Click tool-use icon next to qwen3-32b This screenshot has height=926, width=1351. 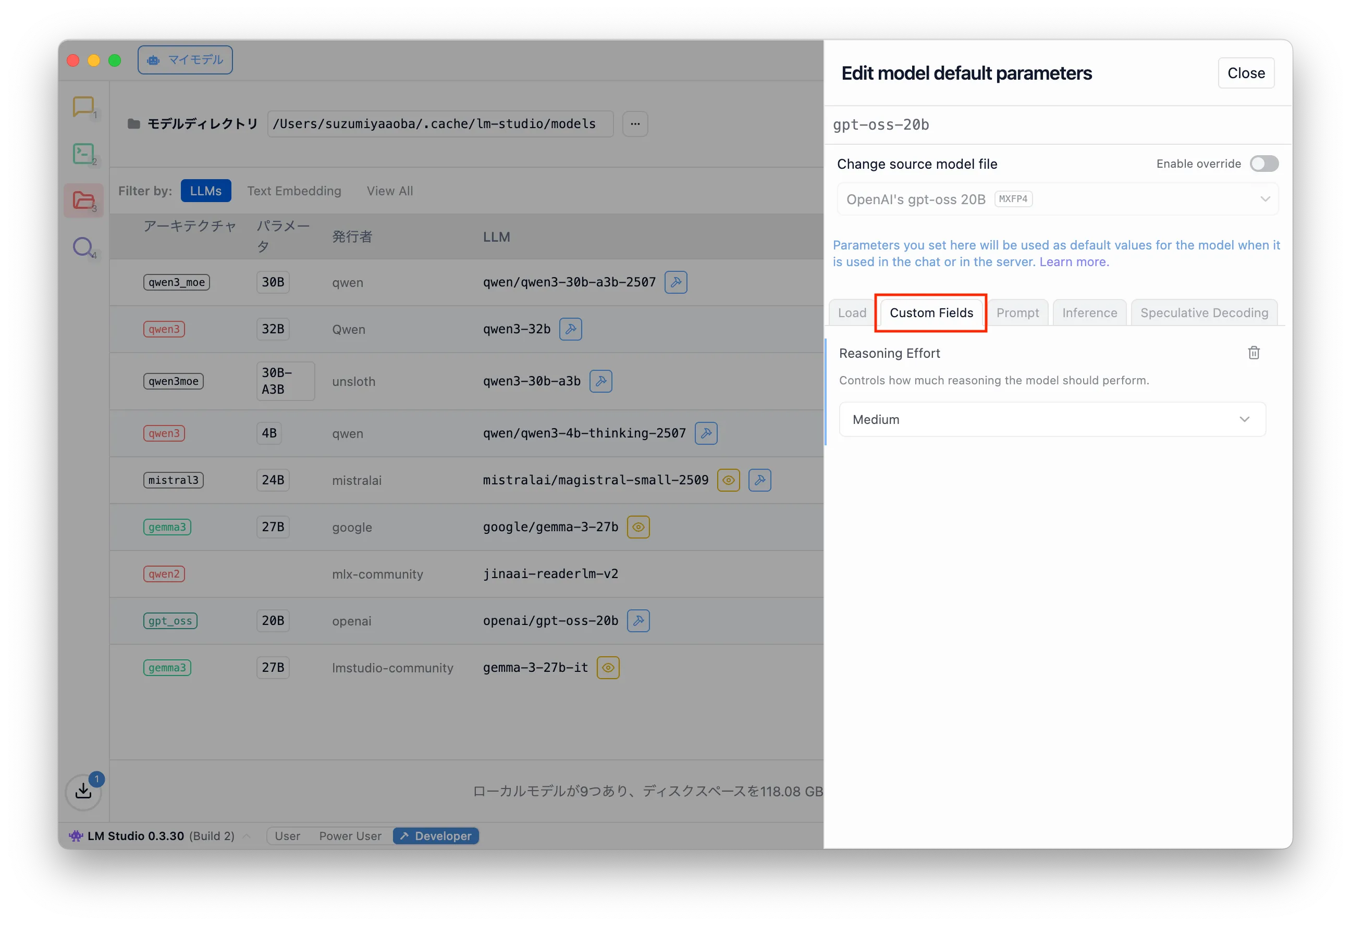click(570, 329)
